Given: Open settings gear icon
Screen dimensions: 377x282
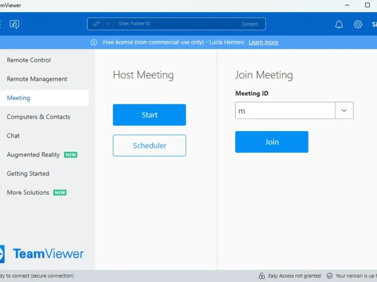Looking at the screenshot, I should click(358, 24).
